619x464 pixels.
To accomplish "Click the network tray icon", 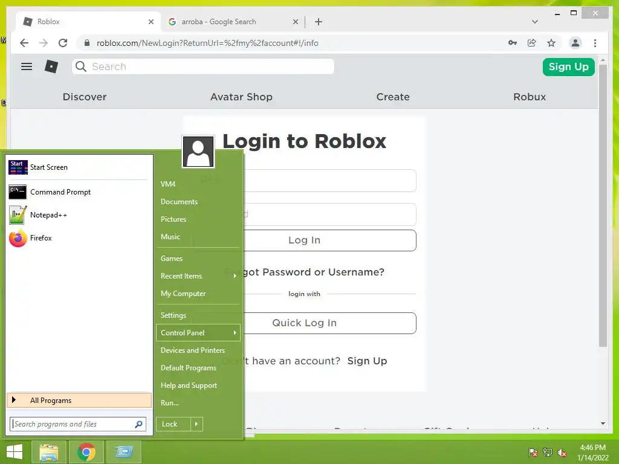I will pyautogui.click(x=548, y=453).
